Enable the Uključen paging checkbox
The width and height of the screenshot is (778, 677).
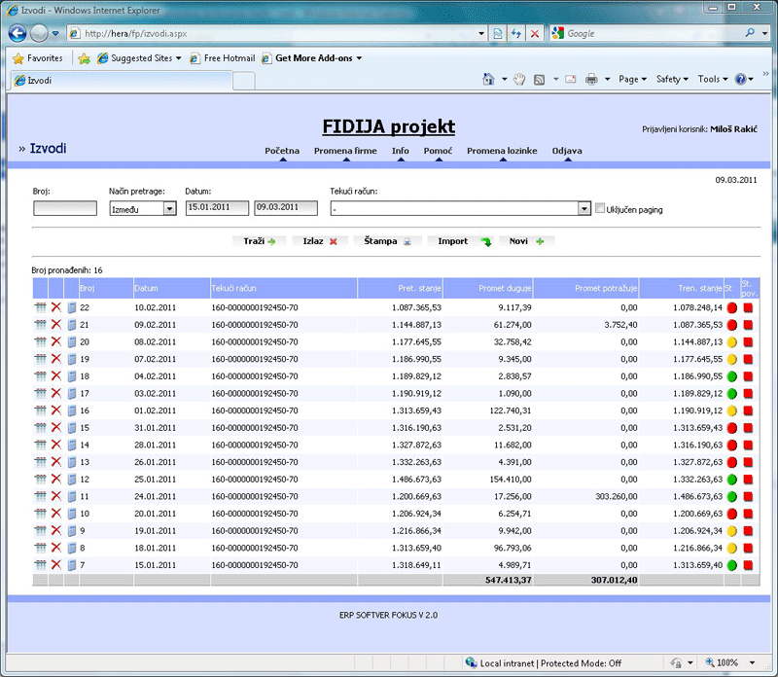point(600,208)
